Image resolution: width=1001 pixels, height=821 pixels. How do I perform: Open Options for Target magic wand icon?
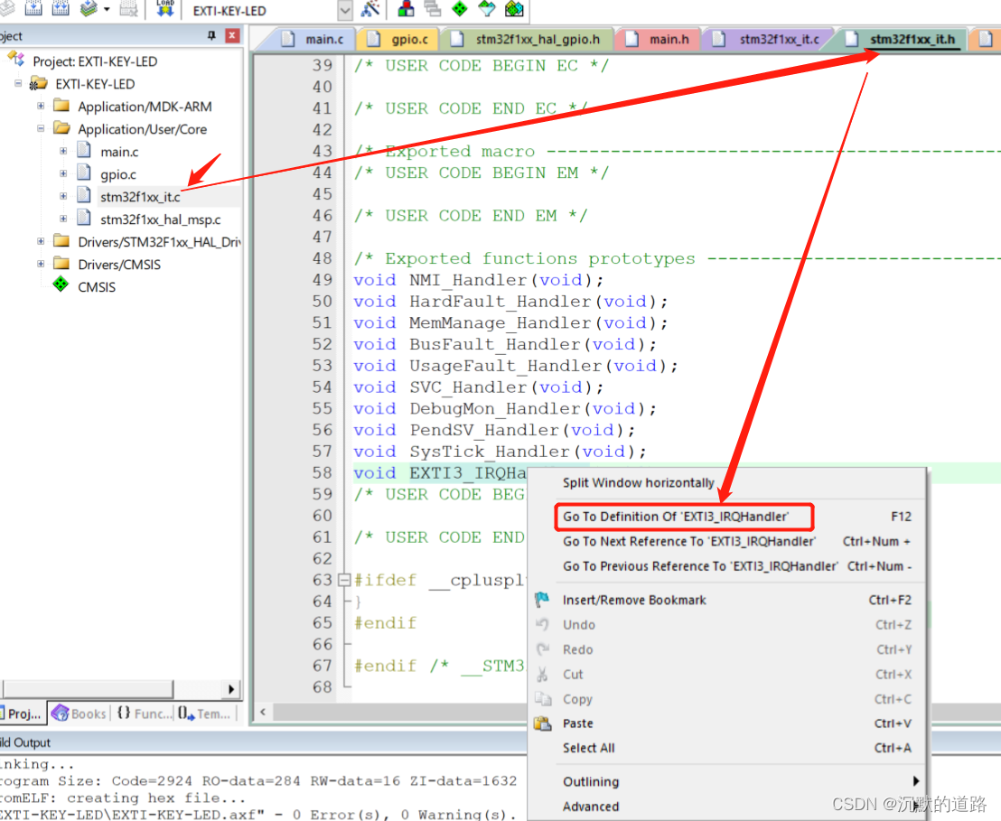pyautogui.click(x=370, y=9)
